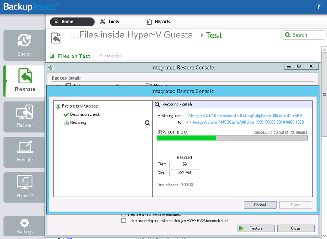Viewport: 327px width, 239px height.
Task: Switch to the Home tab
Action: tap(72, 22)
